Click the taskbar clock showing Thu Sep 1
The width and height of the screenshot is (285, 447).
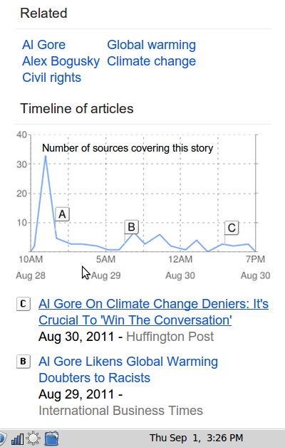tap(196, 438)
